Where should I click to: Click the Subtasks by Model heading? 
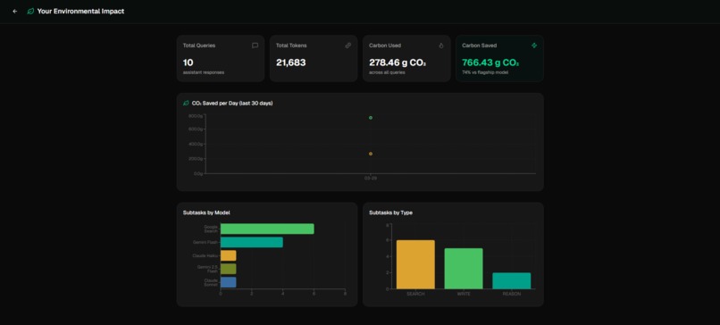coord(206,212)
